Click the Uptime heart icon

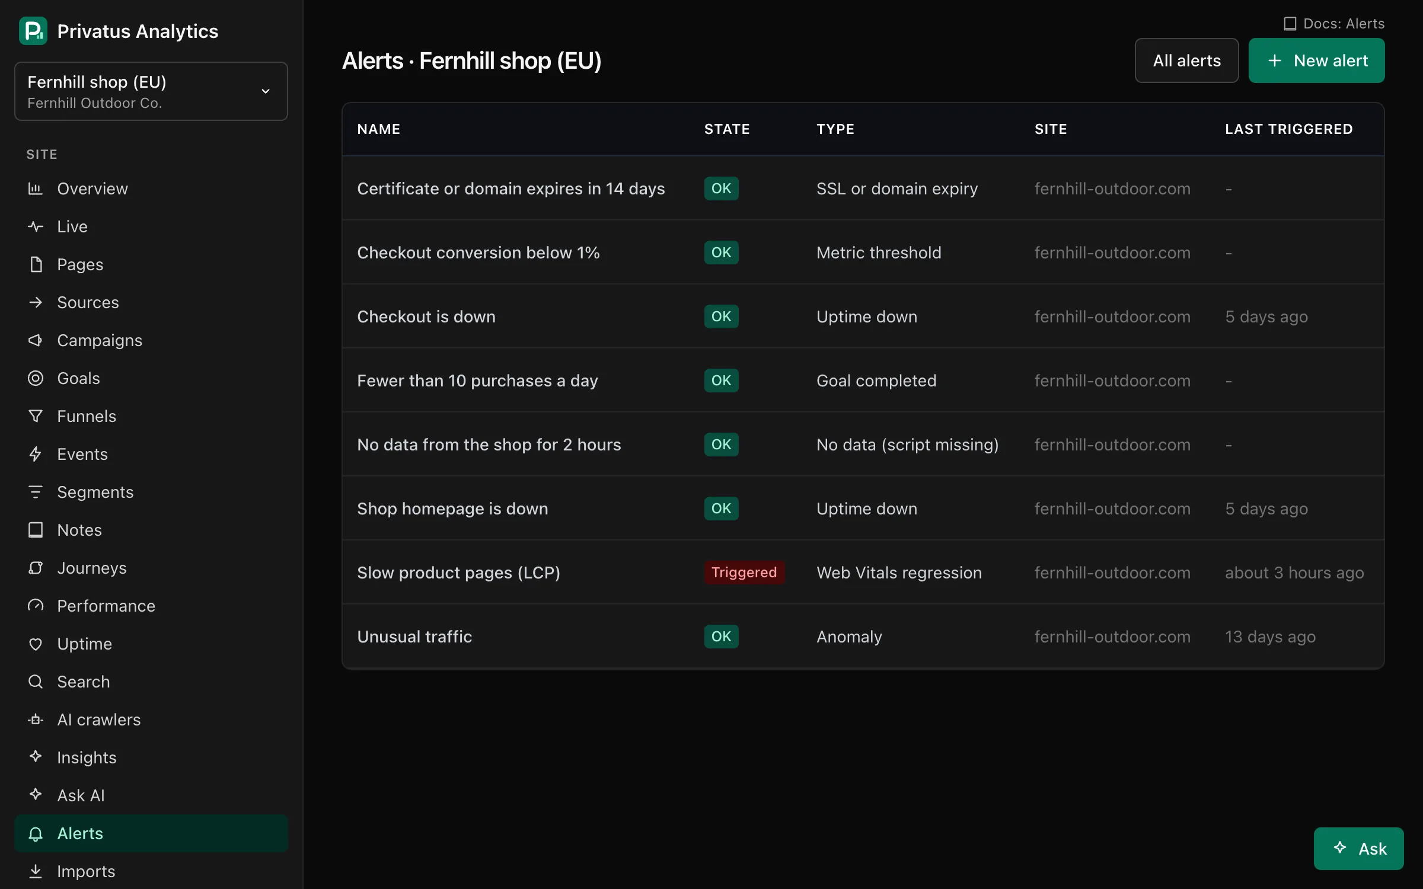coord(36,644)
